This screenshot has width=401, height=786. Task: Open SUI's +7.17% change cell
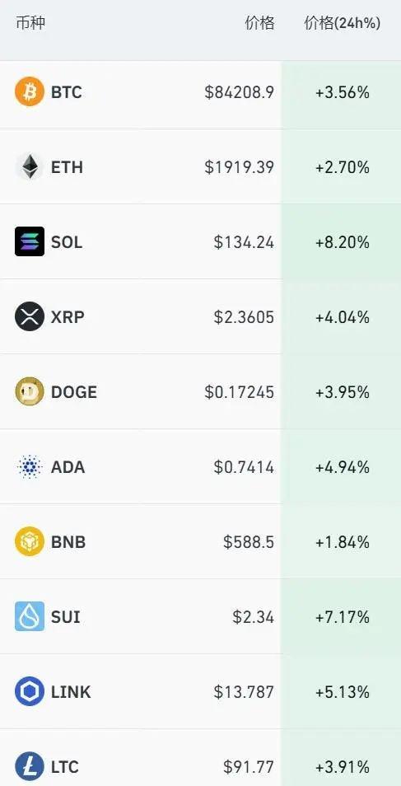pyautogui.click(x=343, y=616)
